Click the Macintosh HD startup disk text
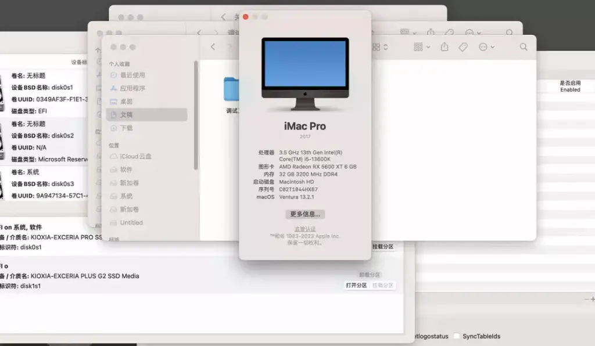This screenshot has height=346, width=595. [x=296, y=182]
